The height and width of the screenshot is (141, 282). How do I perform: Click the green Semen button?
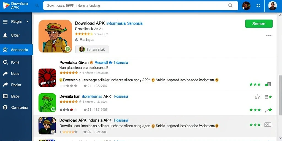[x=259, y=24]
